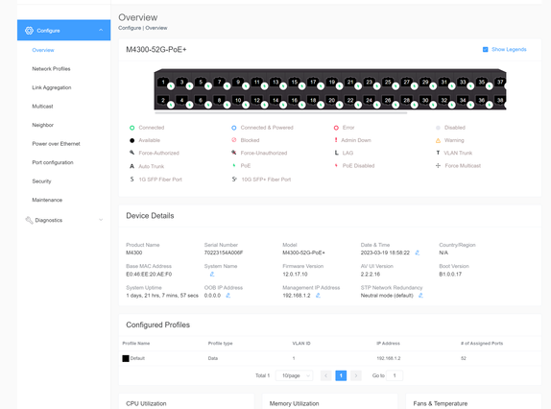Collapse the Configure menu chevron

(x=101, y=30)
